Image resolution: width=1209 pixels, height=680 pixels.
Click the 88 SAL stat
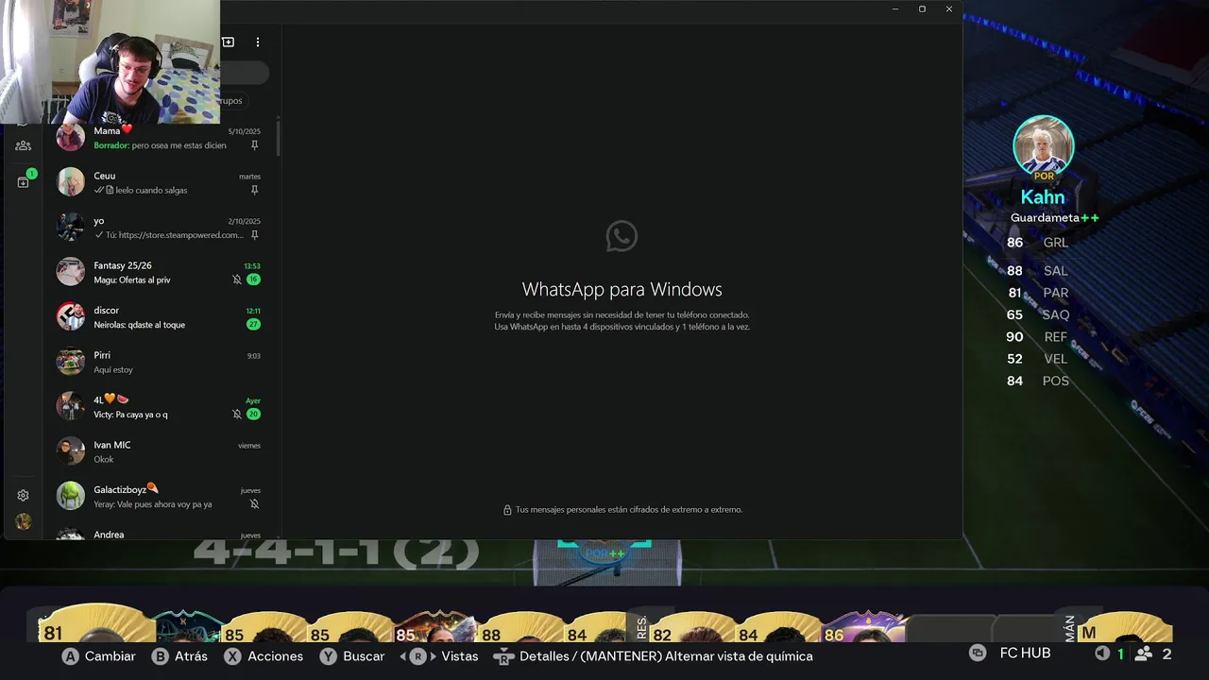1036,270
